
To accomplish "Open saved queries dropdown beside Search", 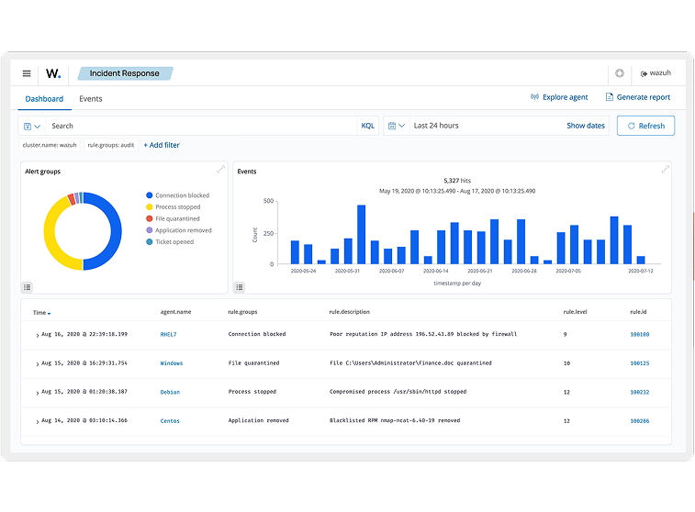I will [x=30, y=126].
